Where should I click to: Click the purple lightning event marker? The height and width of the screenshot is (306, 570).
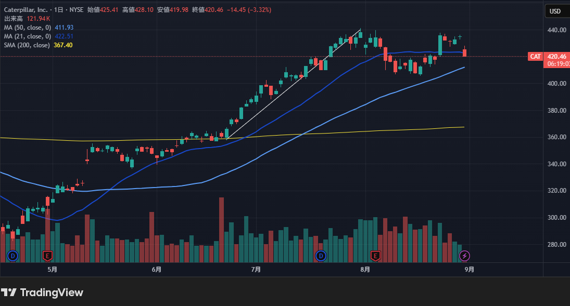(464, 256)
